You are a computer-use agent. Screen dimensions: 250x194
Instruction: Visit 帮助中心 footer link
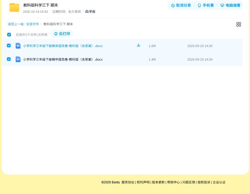click(173, 182)
